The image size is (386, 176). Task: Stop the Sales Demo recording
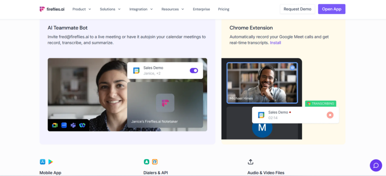click(330, 115)
